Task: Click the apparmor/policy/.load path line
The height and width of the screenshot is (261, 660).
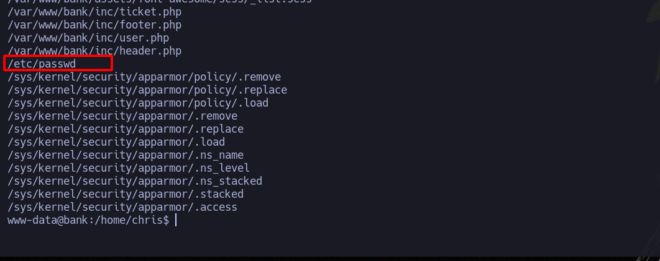Action: pyautogui.click(x=138, y=103)
